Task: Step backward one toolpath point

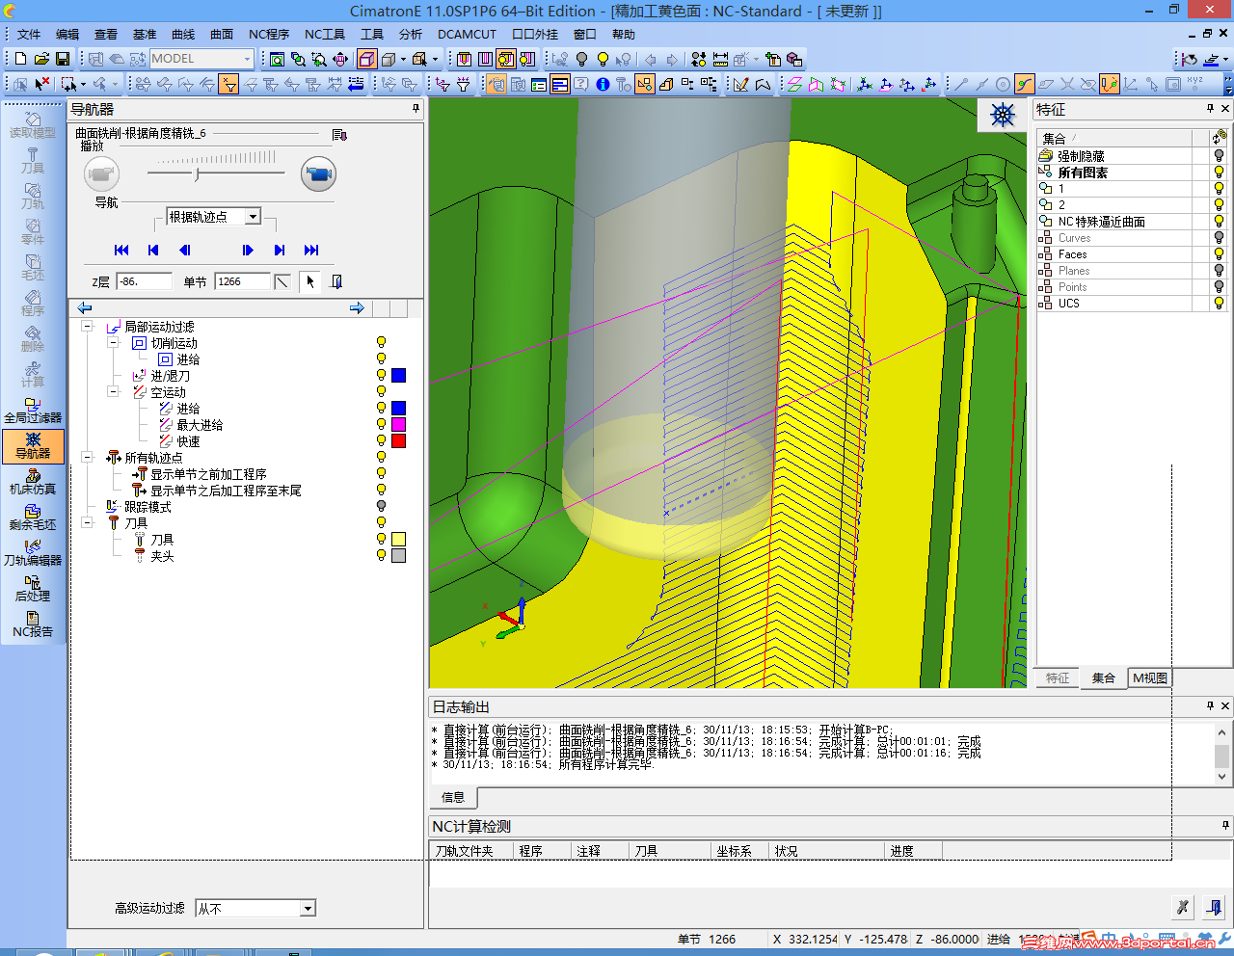Action: [x=185, y=251]
